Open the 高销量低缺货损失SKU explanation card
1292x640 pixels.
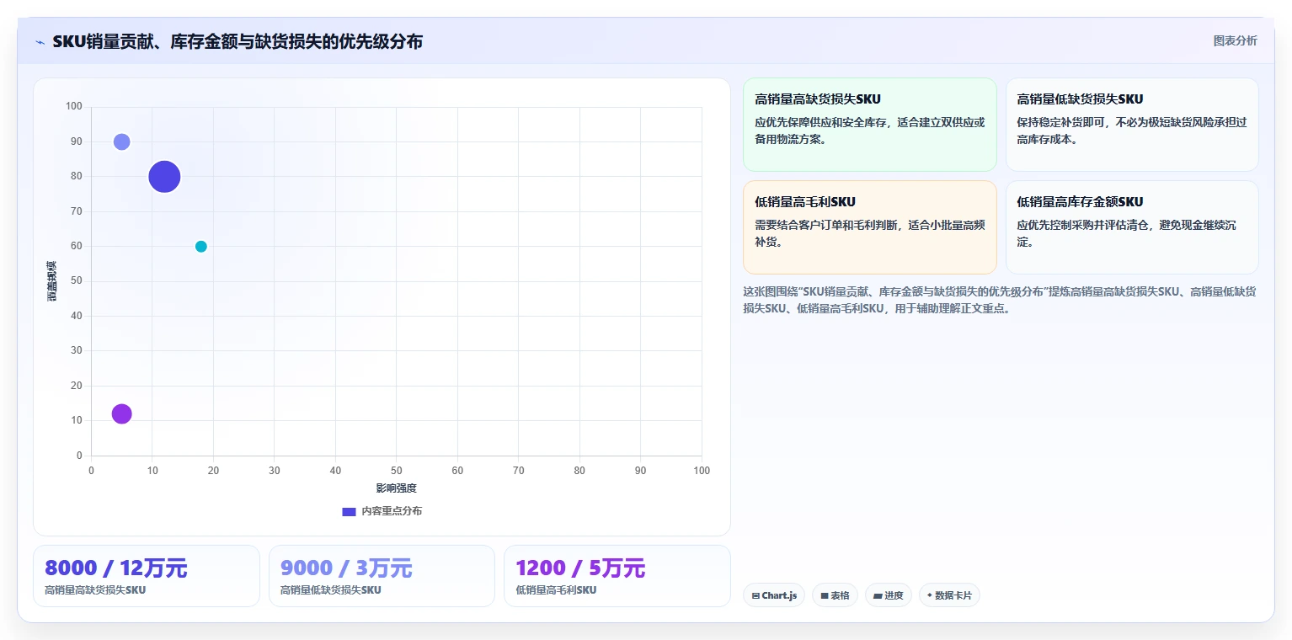pyautogui.click(x=1132, y=125)
